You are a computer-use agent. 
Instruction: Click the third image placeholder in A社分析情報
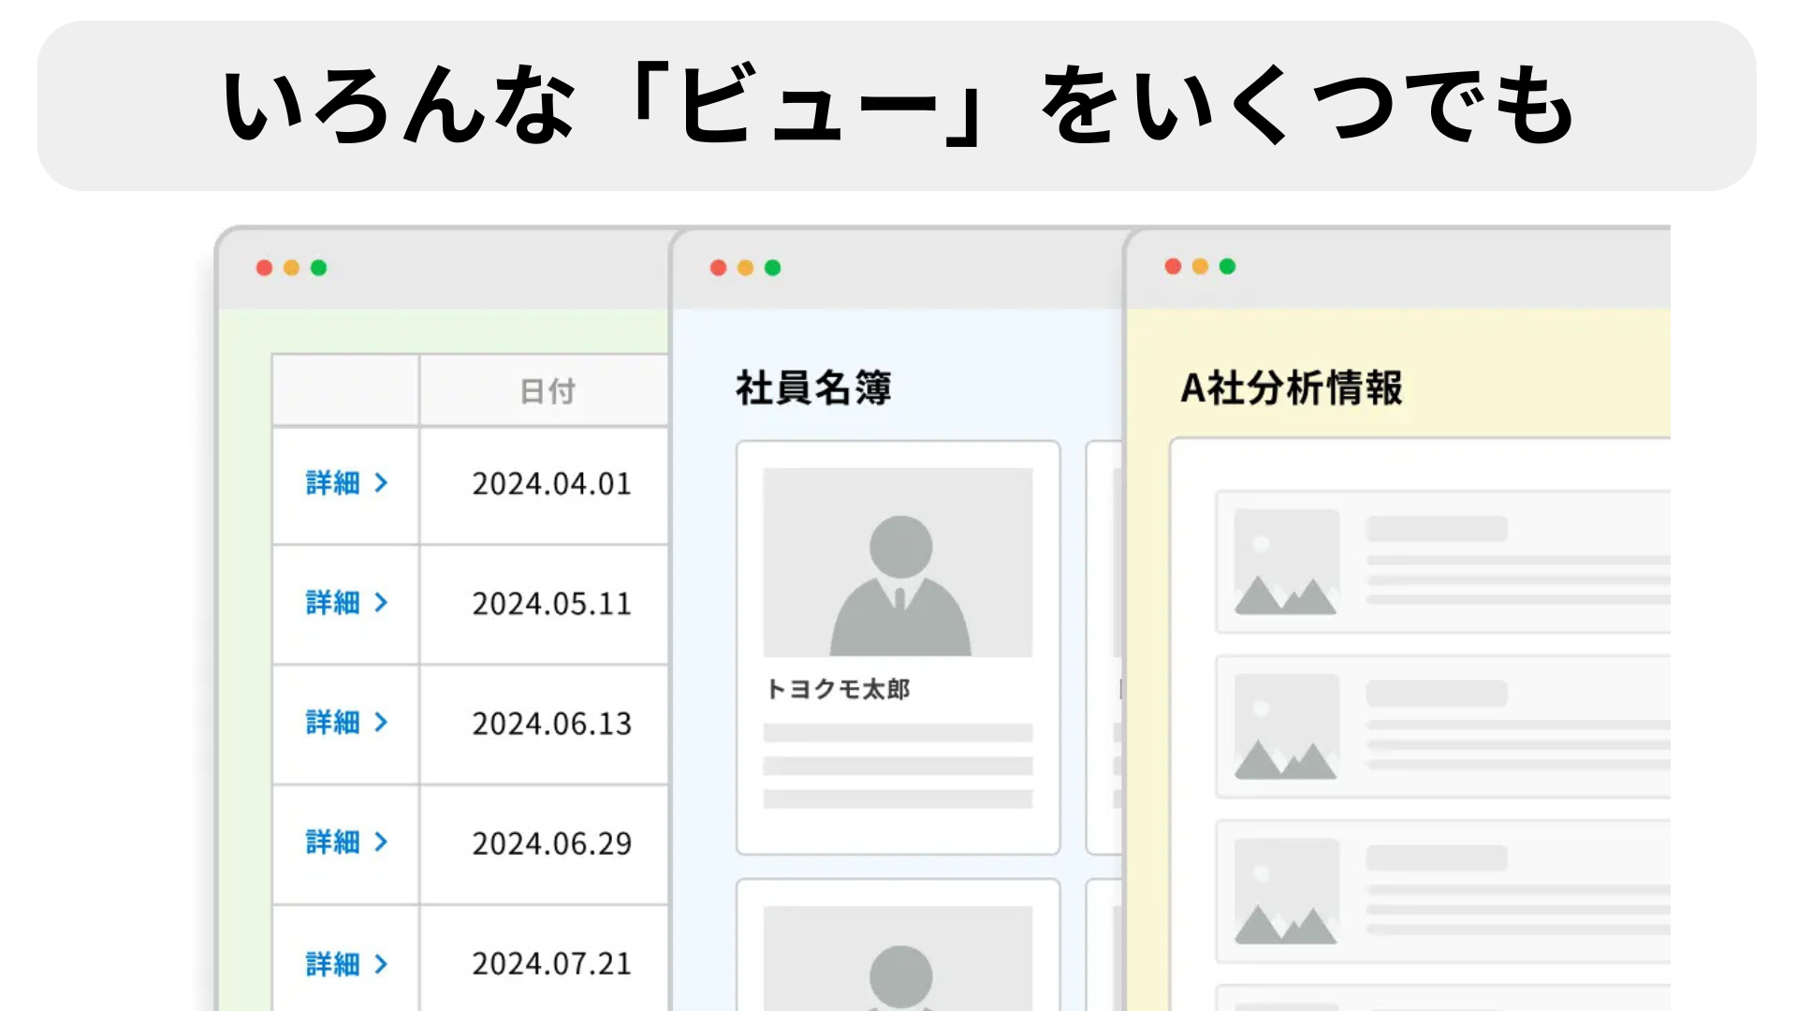pyautogui.click(x=1286, y=891)
